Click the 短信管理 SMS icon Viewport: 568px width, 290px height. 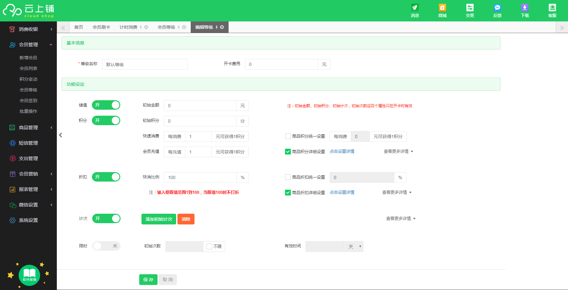(12, 143)
